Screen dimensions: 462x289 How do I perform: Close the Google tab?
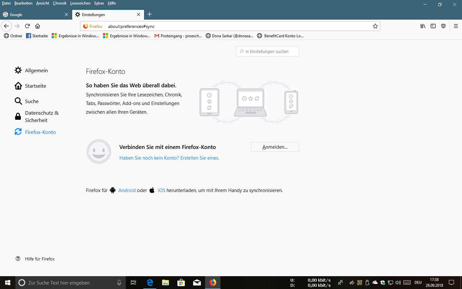point(66,14)
